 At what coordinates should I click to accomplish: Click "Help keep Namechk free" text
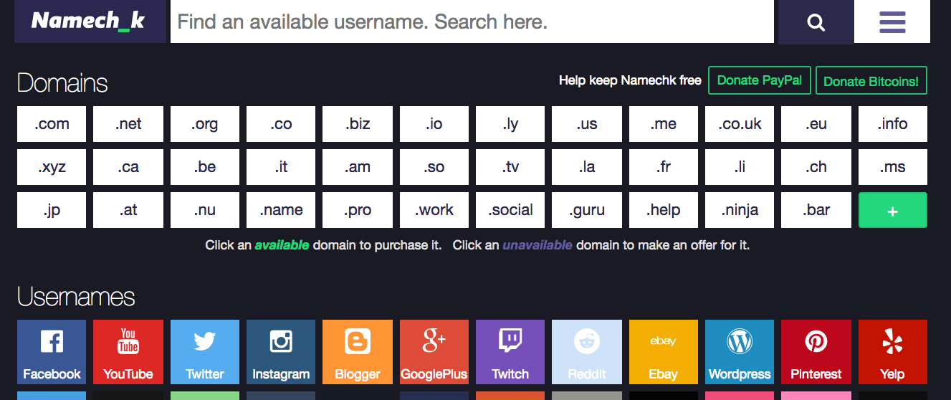coord(630,80)
